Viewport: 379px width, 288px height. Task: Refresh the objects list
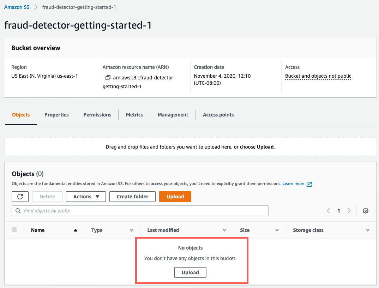click(x=20, y=197)
